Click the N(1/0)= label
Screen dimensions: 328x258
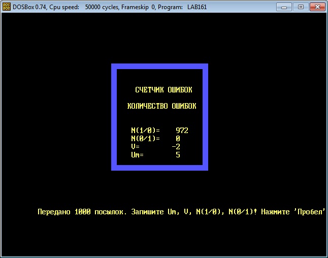click(145, 131)
